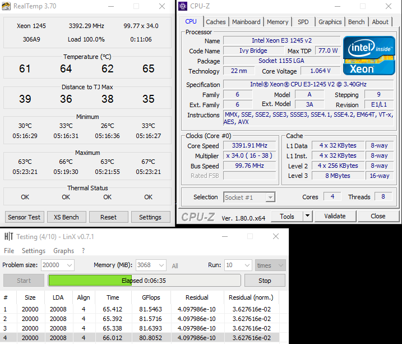Close the RealTemp window
This screenshot has height=344, width=402.
click(x=162, y=7)
